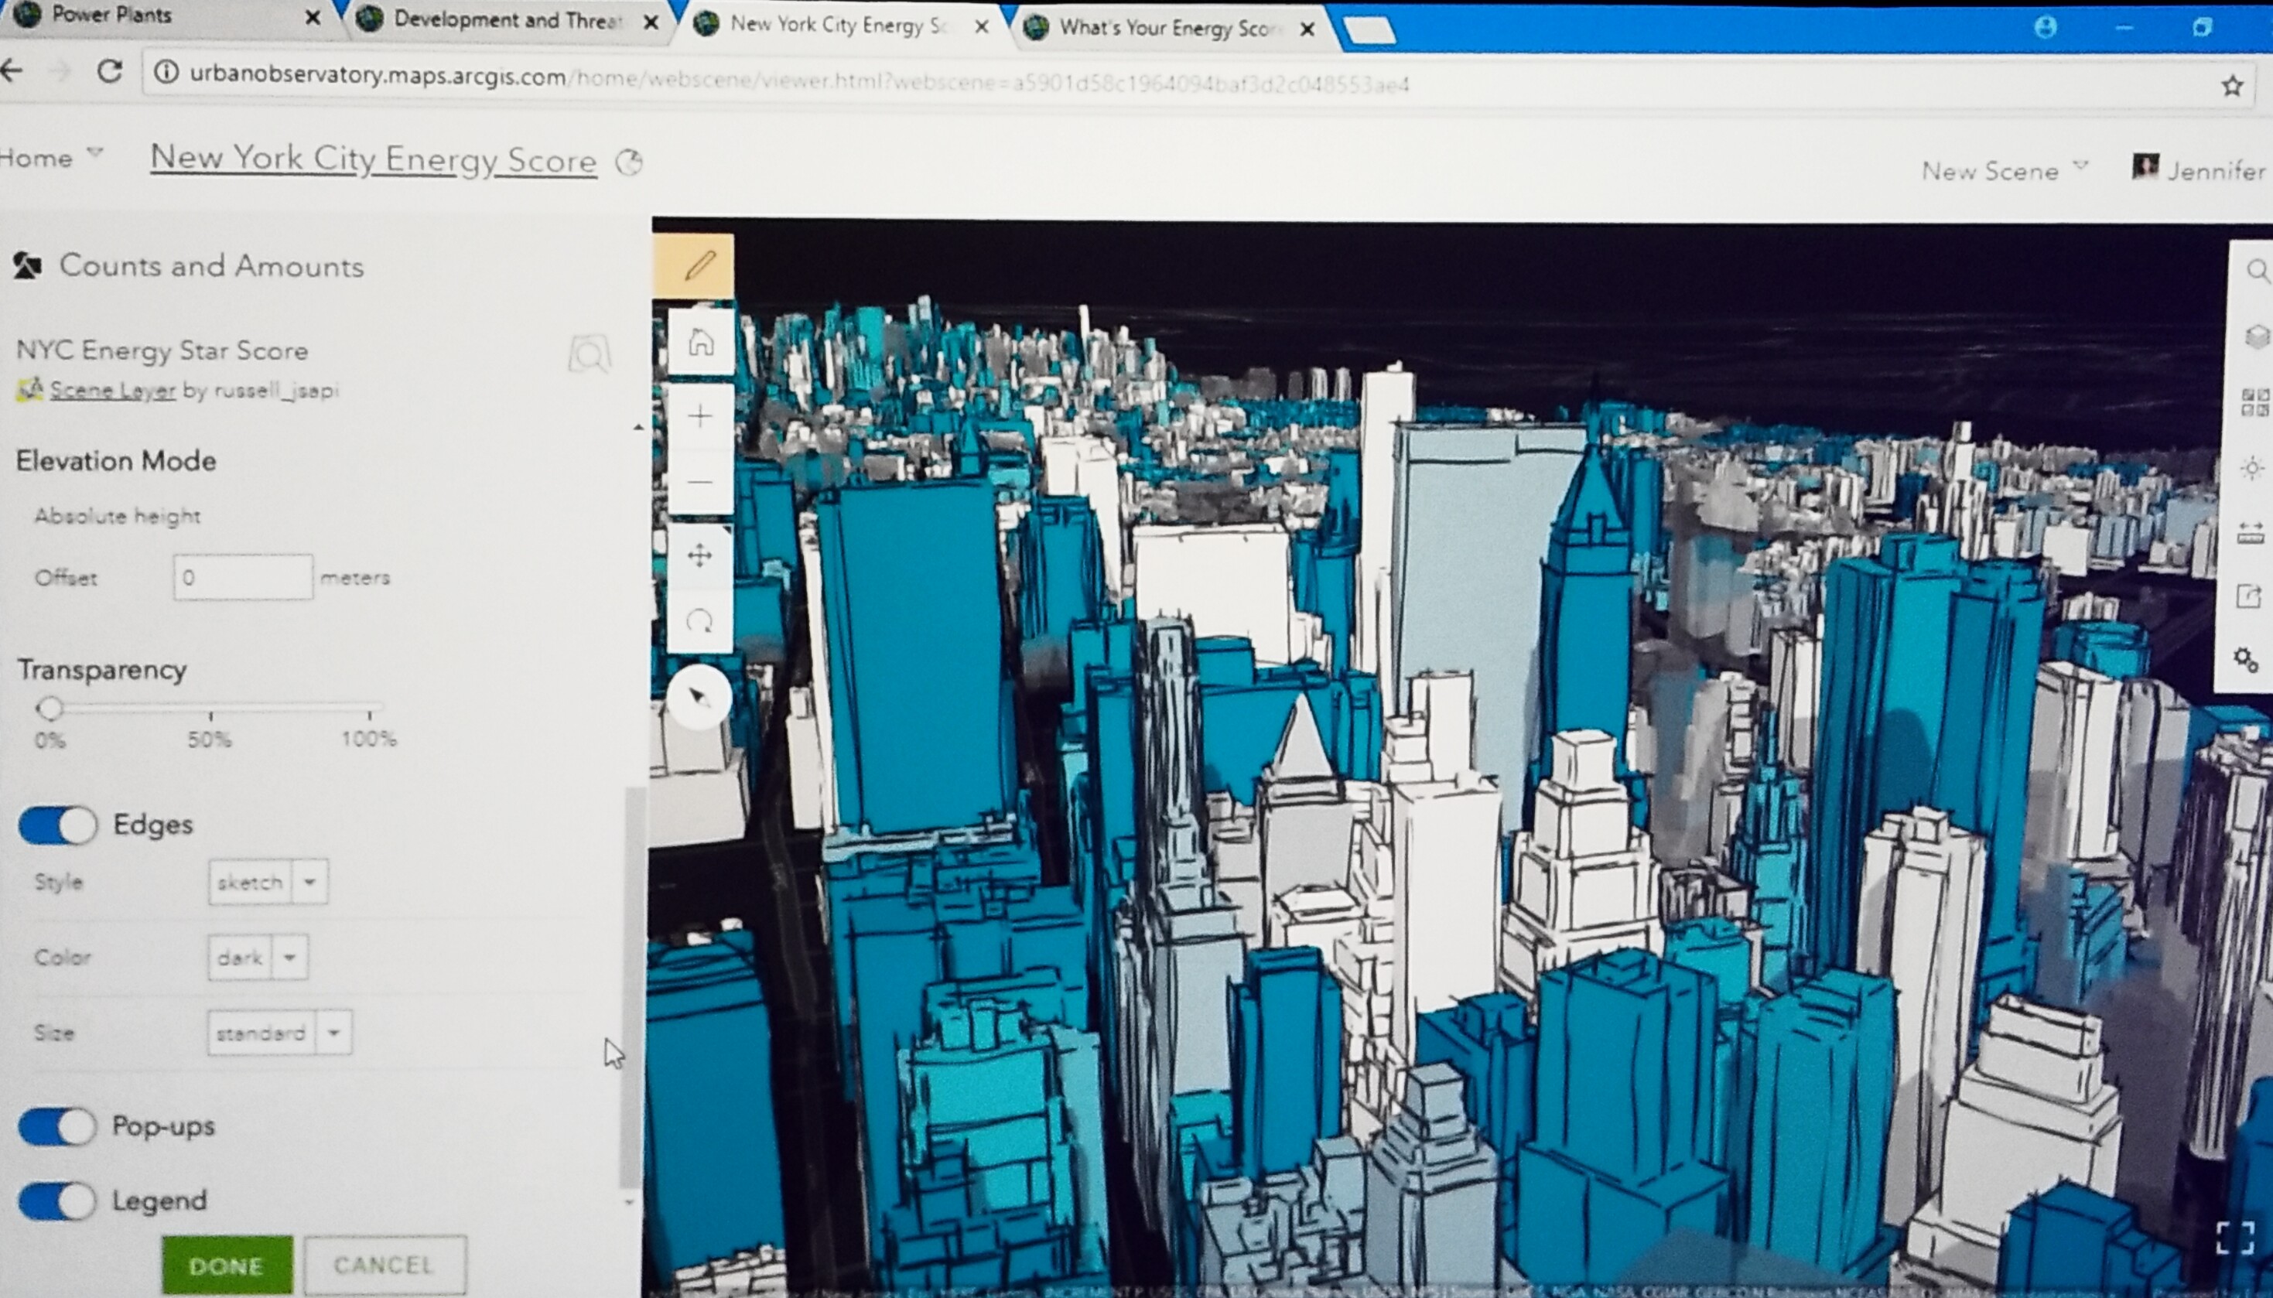Select the rotate navigation tool
This screenshot has height=1298, width=2273.
pos(699,621)
